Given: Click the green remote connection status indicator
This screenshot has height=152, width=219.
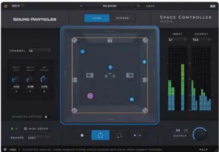Looking at the screenshot, I should click(12, 129).
